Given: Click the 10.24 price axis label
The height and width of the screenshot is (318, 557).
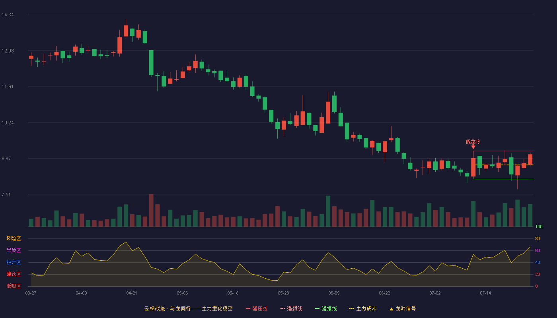Looking at the screenshot, I should tap(8, 123).
